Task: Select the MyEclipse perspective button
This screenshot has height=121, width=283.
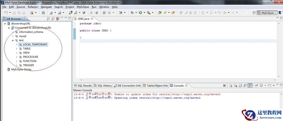Action: click(x=267, y=13)
